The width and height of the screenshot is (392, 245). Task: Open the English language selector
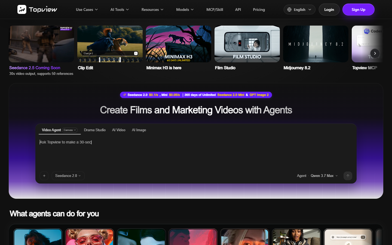coord(299,10)
